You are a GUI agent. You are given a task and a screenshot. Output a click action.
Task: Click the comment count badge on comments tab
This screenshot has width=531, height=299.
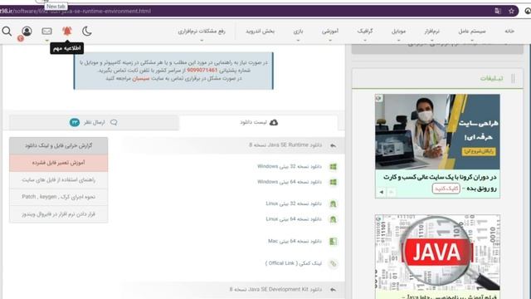point(75,122)
